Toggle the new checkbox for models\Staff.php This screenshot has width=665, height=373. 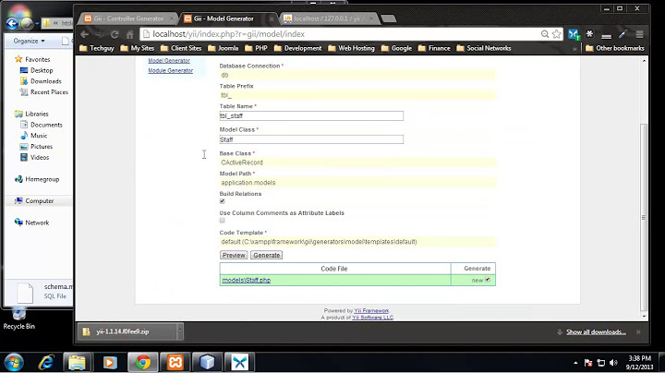(488, 280)
